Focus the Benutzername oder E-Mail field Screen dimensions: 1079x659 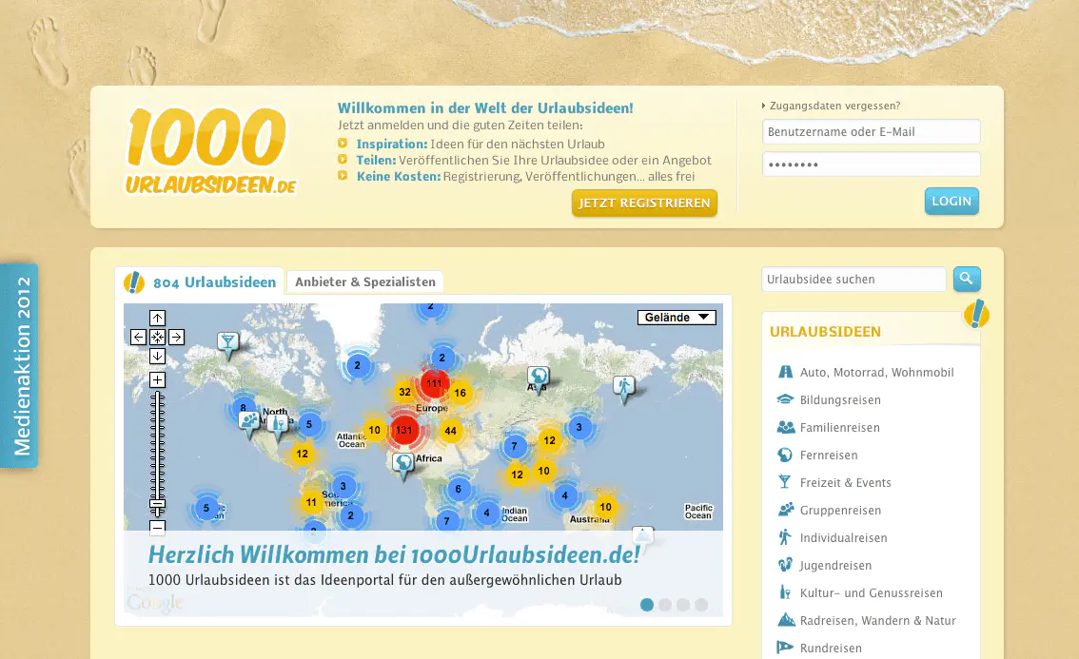pos(872,131)
